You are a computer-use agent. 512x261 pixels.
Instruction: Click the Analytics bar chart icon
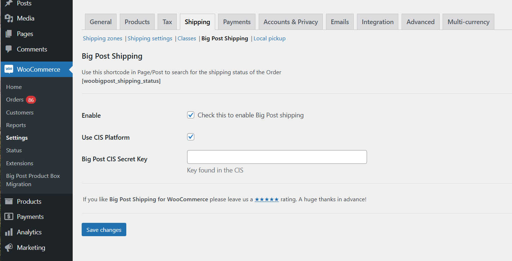(x=9, y=232)
